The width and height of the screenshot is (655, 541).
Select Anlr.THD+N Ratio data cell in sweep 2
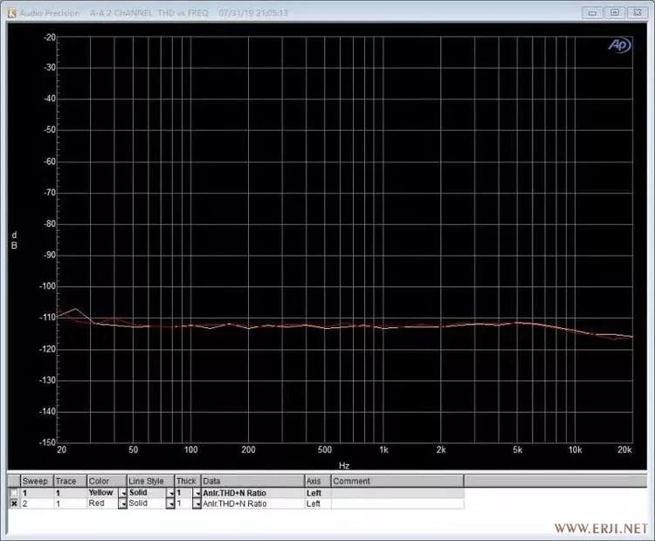pos(252,503)
